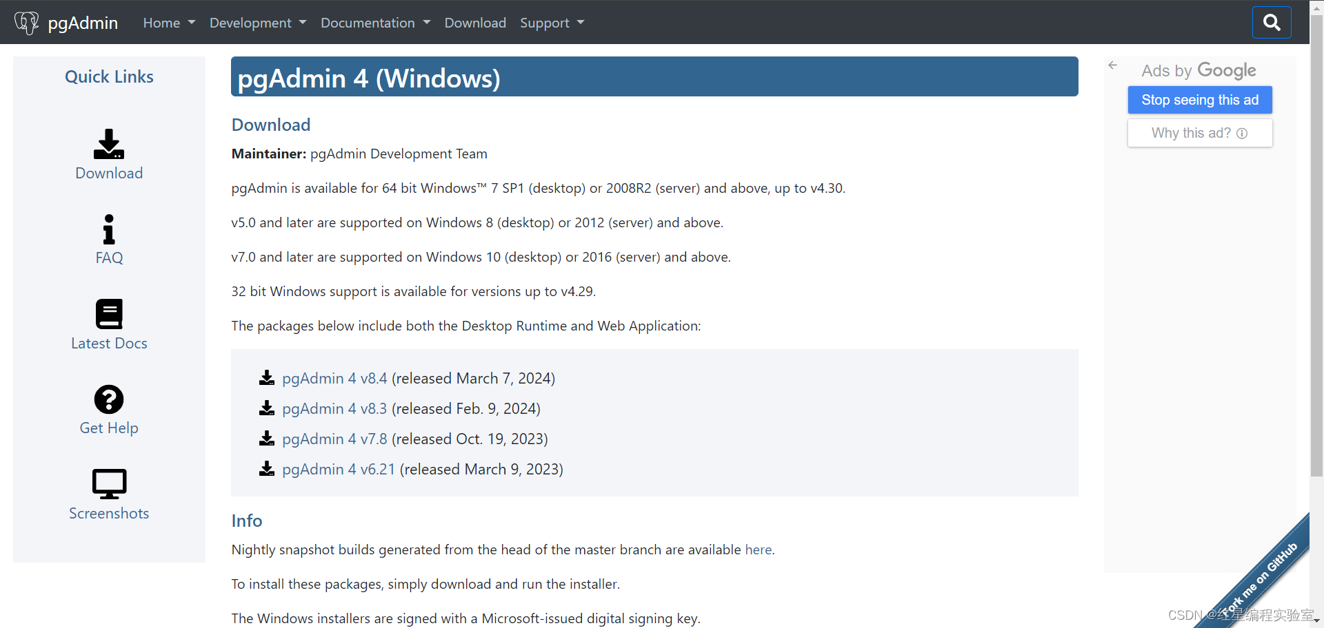Expand the Development dropdown menu
The width and height of the screenshot is (1324, 628).
click(258, 23)
